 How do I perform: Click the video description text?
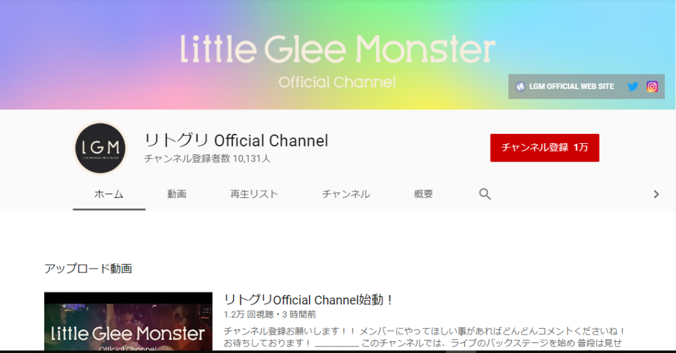click(424, 337)
